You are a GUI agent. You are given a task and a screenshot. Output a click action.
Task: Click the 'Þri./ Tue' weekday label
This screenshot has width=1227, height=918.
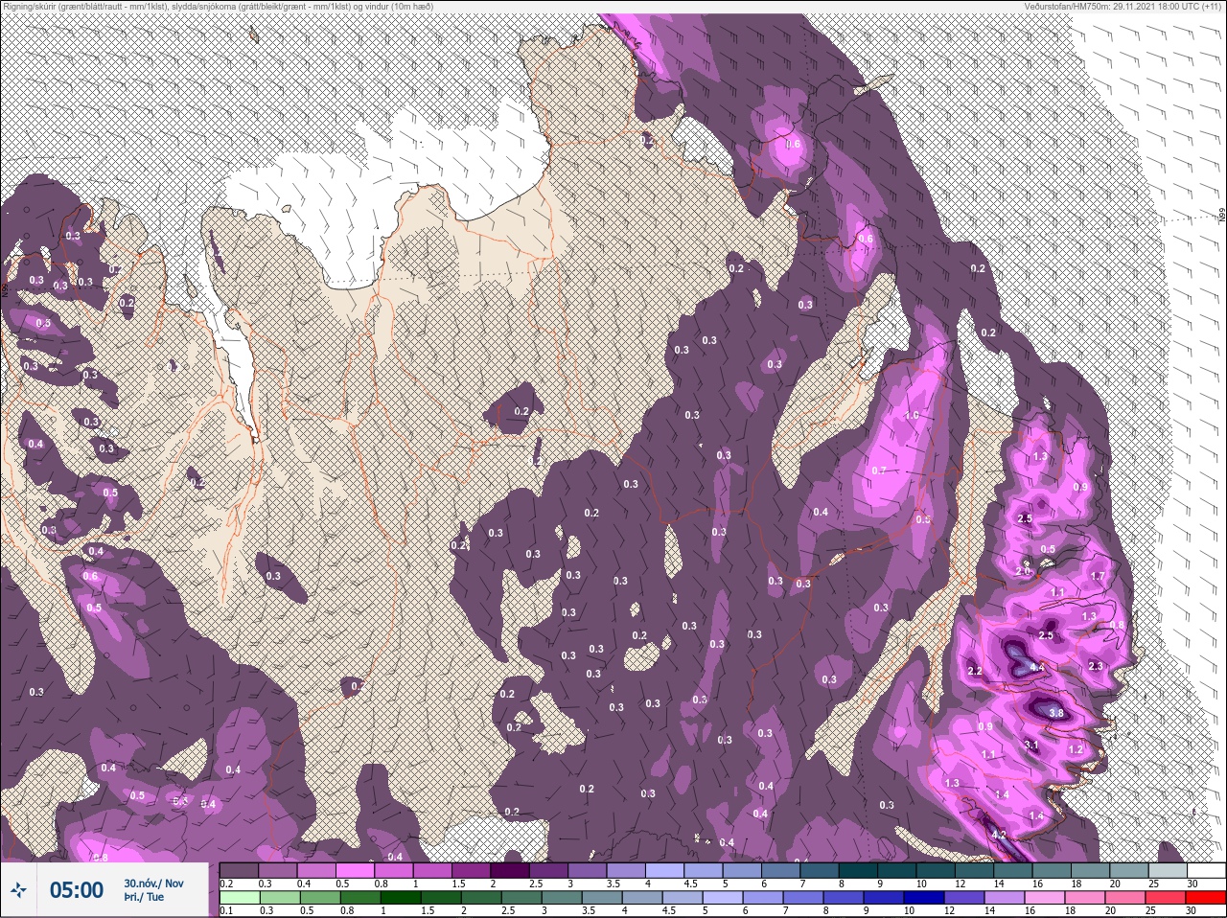coord(144,898)
